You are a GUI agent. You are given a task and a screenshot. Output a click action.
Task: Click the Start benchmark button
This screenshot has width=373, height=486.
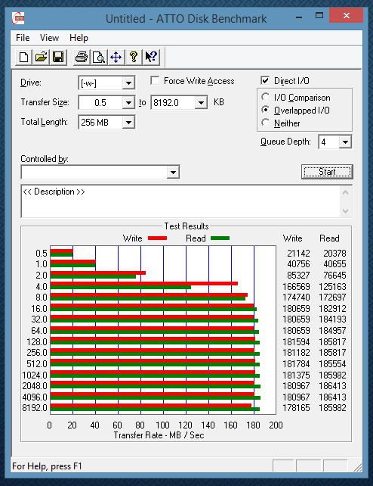(x=327, y=172)
